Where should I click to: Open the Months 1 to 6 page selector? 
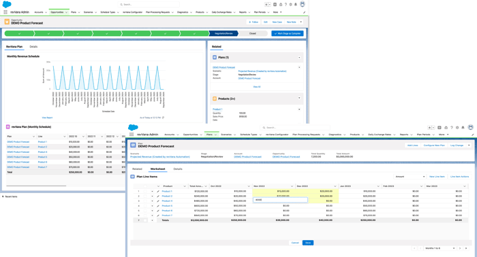click(440, 248)
